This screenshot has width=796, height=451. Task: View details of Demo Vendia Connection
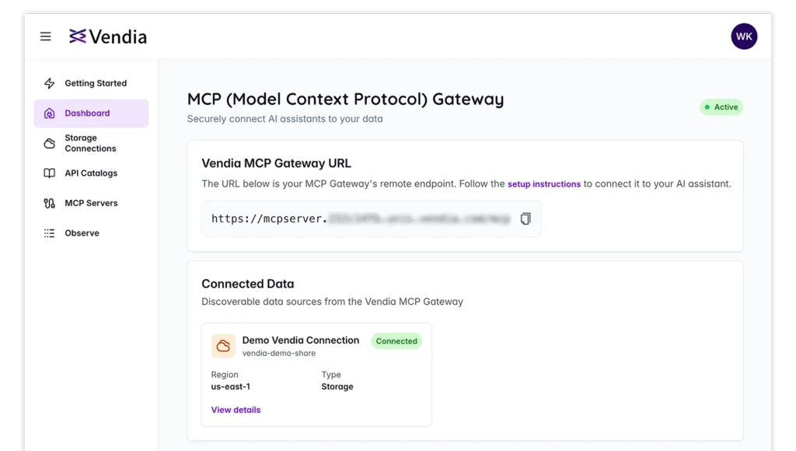pyautogui.click(x=236, y=410)
